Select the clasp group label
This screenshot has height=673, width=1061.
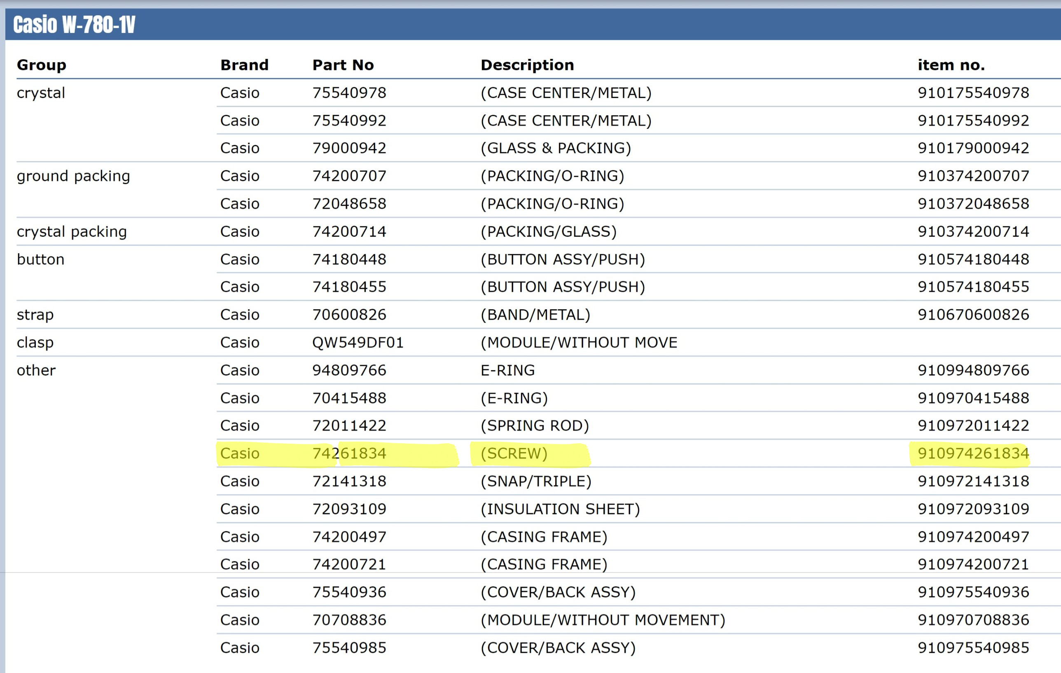pyautogui.click(x=35, y=343)
